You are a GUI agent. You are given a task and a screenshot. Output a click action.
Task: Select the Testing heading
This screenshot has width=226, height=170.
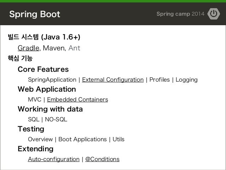pyautogui.click(x=31, y=129)
